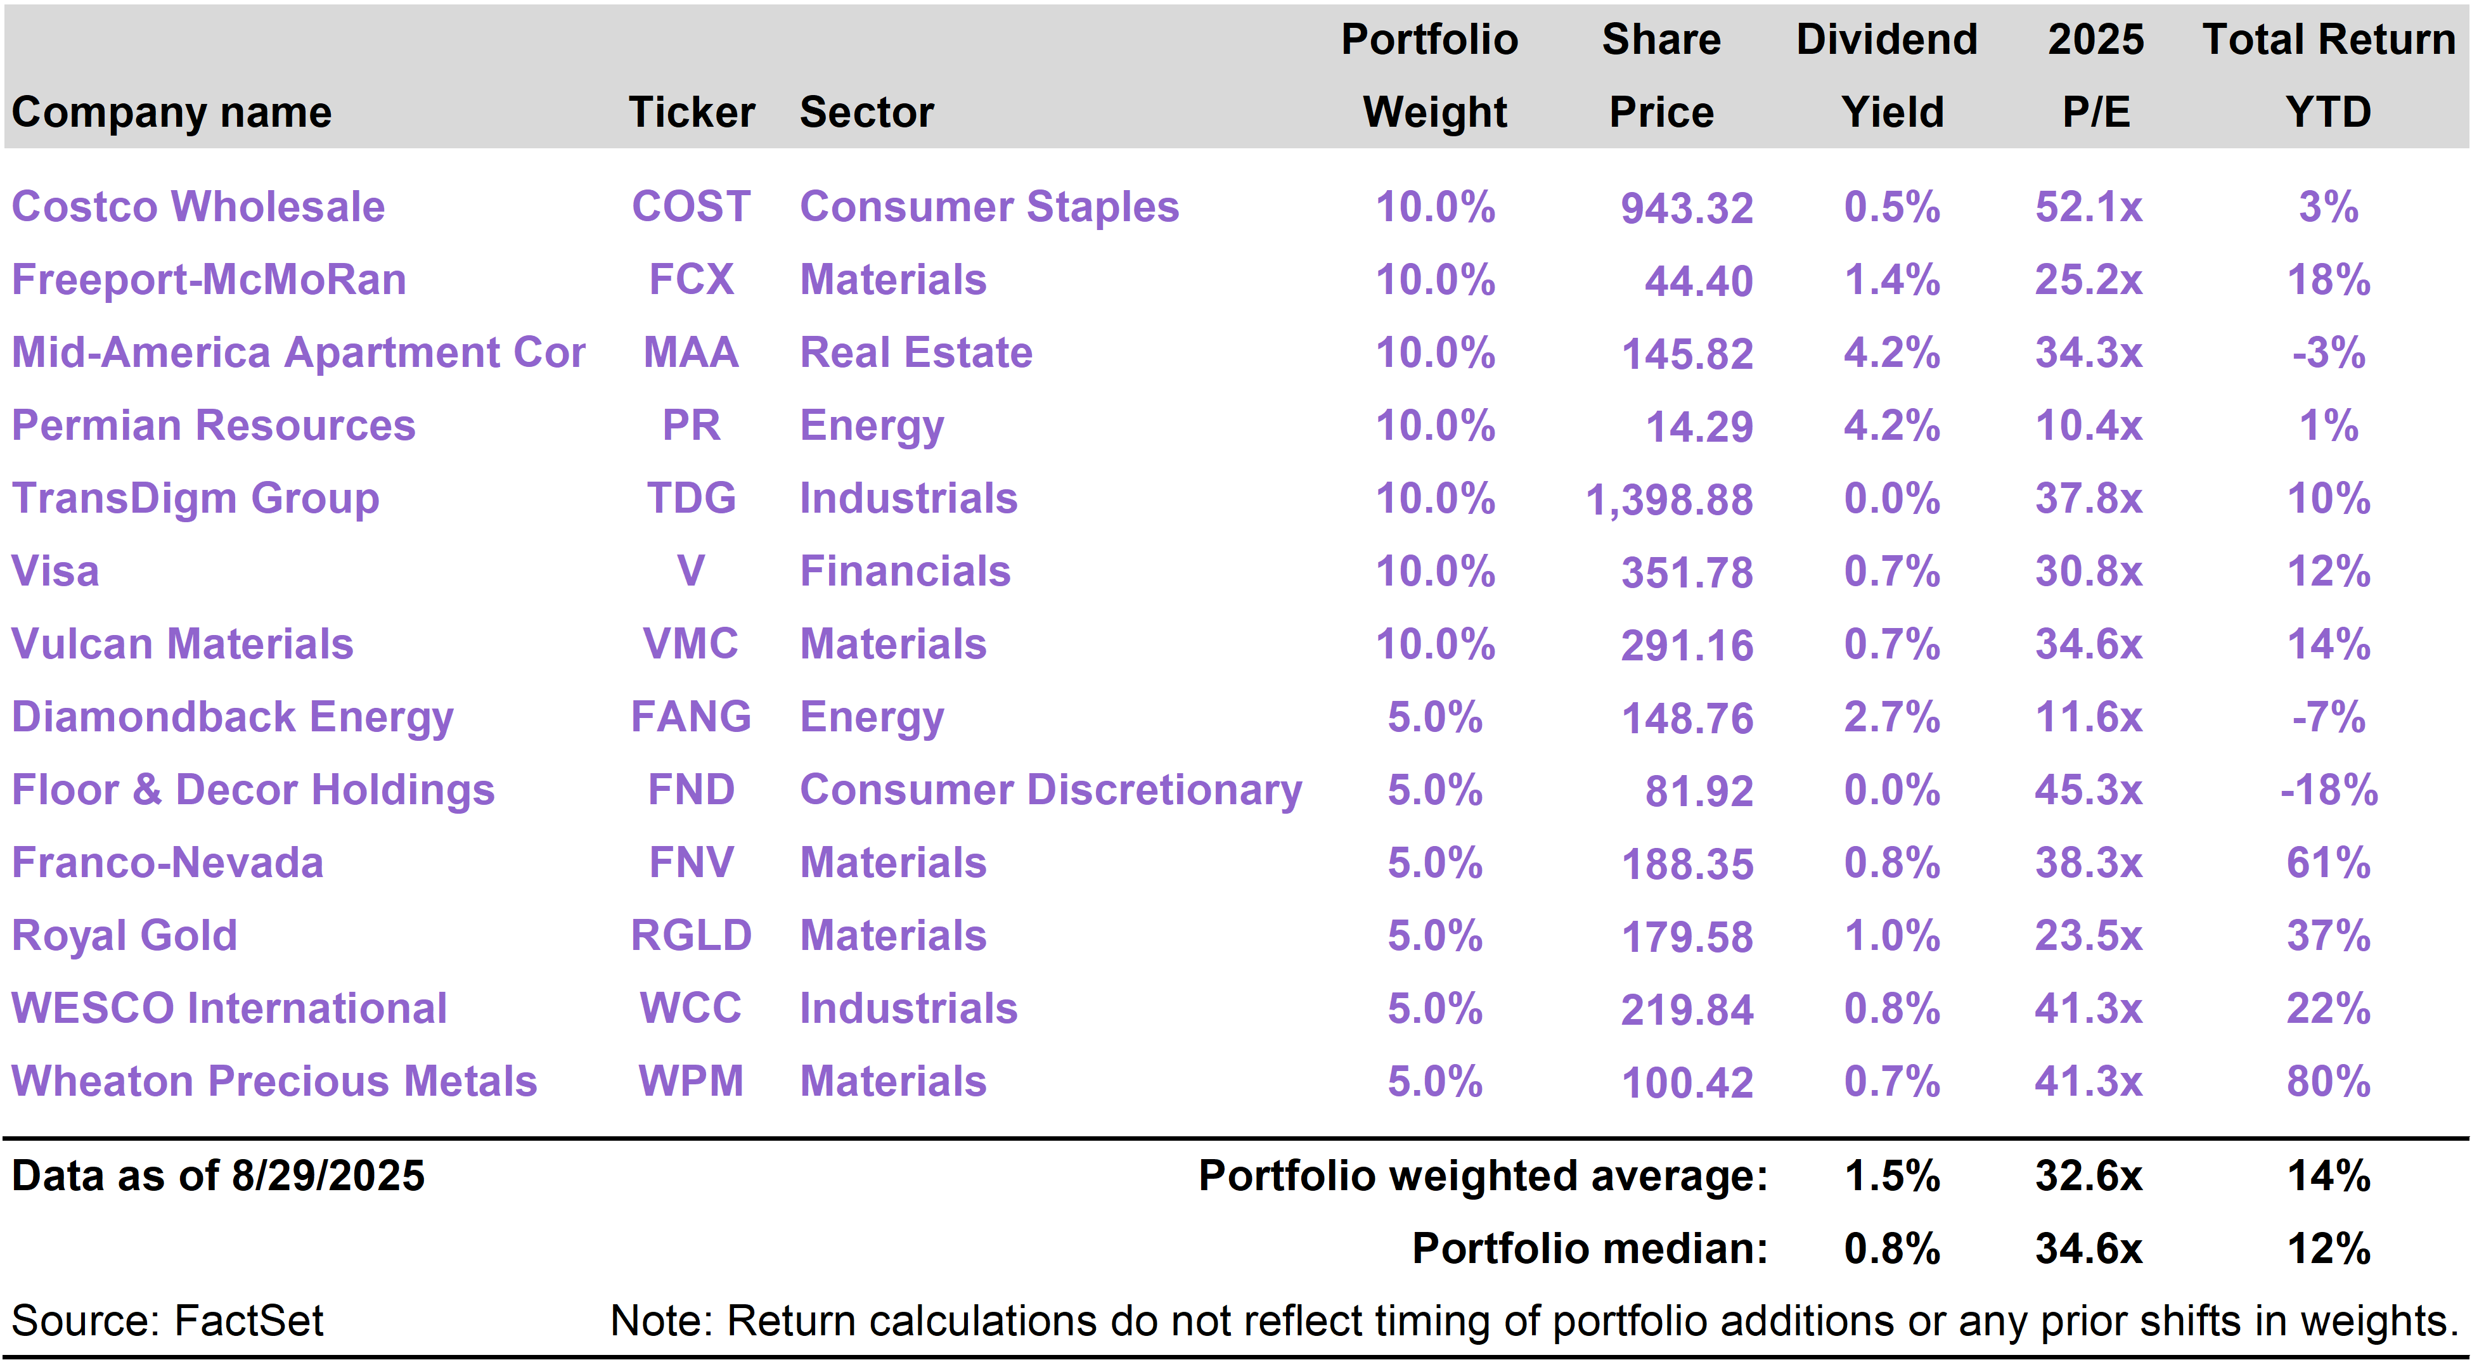Select Franco-Nevada total return 61%
Viewport: 2472px width, 1360px height.
click(2328, 863)
